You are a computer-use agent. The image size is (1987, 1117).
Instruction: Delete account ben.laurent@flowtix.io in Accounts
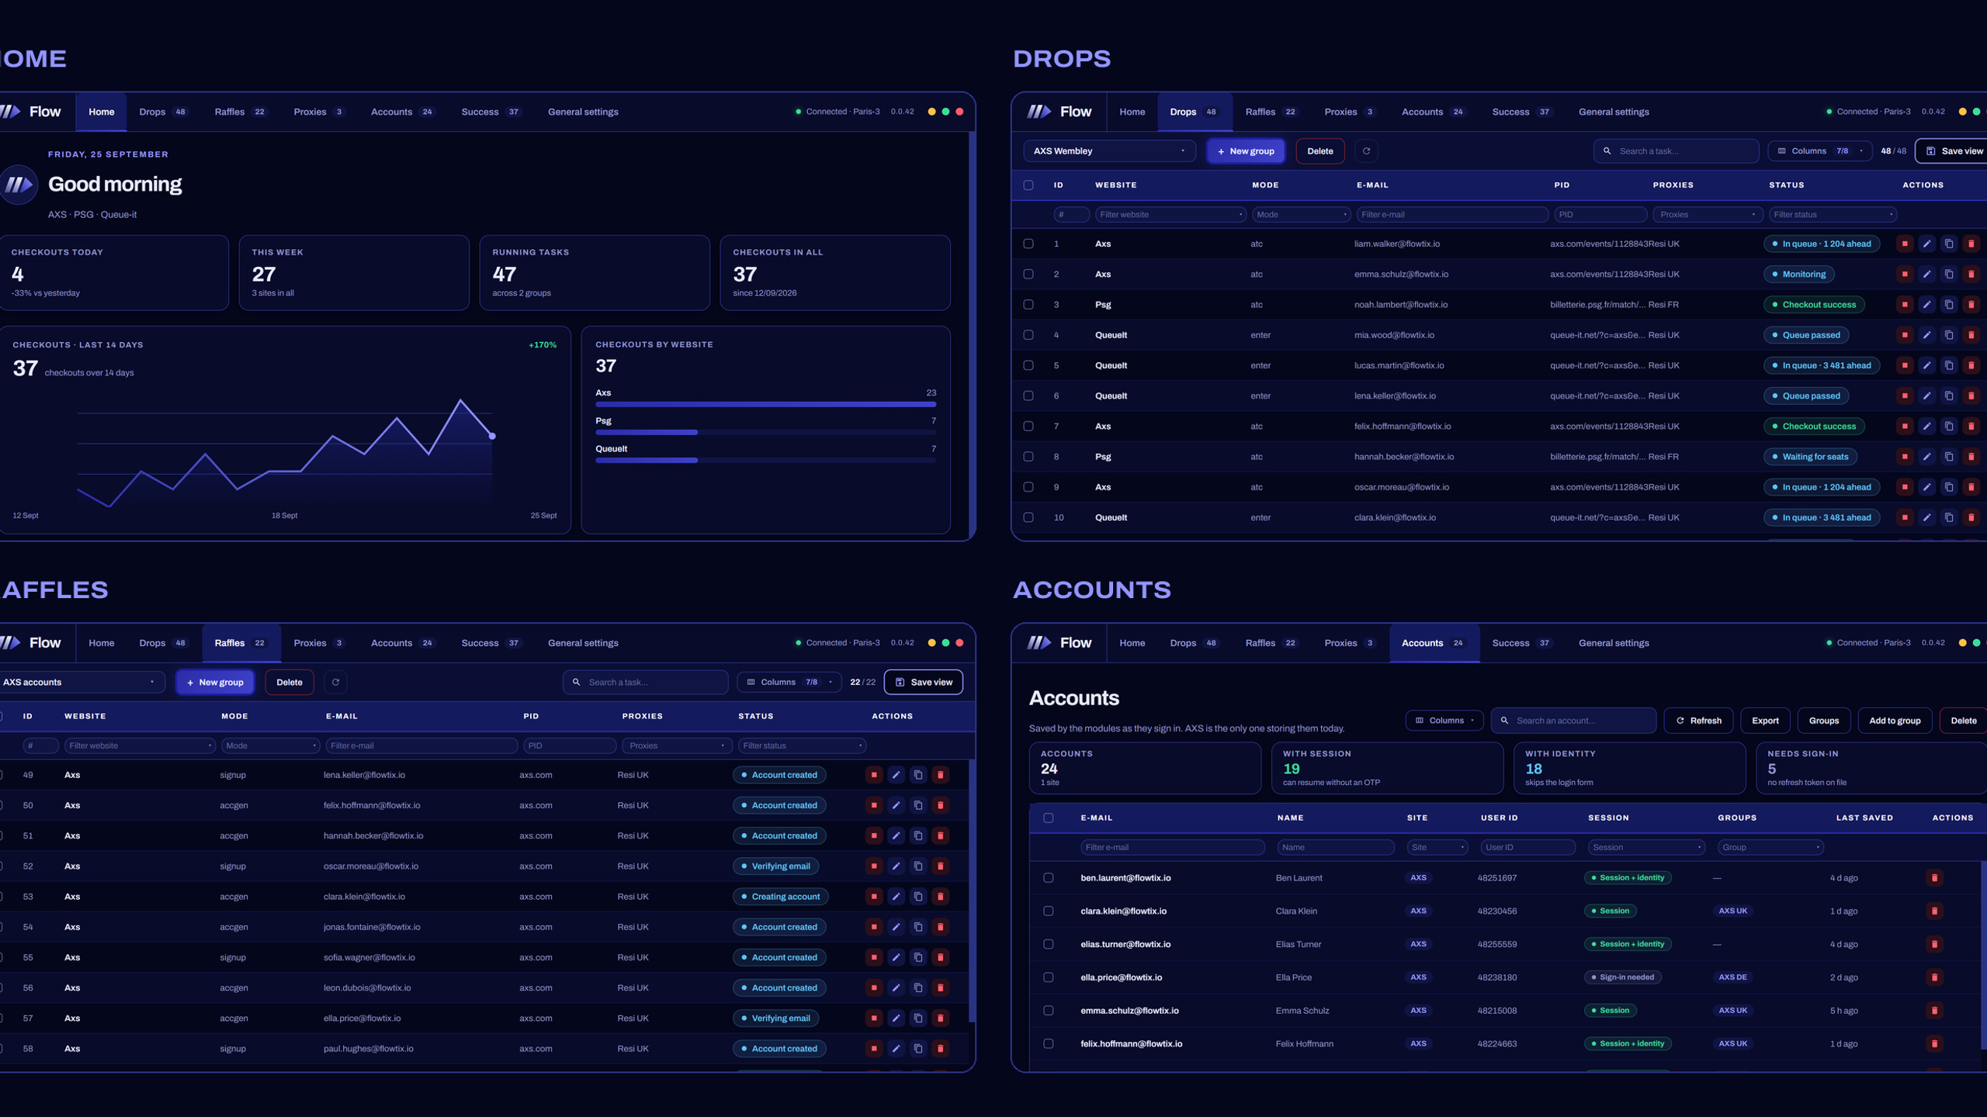pos(1934,878)
